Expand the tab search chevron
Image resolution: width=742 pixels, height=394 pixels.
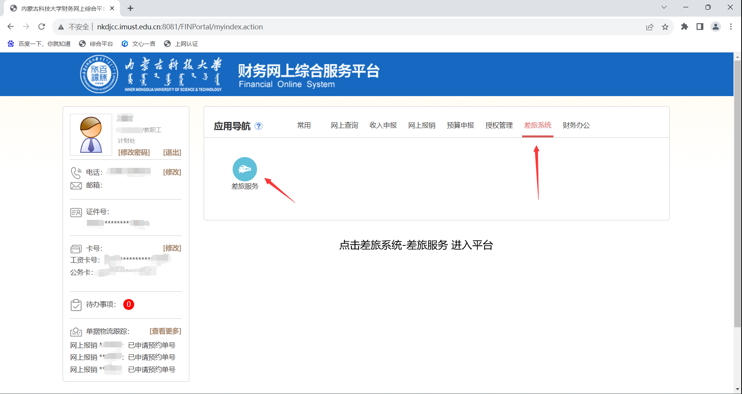(x=664, y=7)
